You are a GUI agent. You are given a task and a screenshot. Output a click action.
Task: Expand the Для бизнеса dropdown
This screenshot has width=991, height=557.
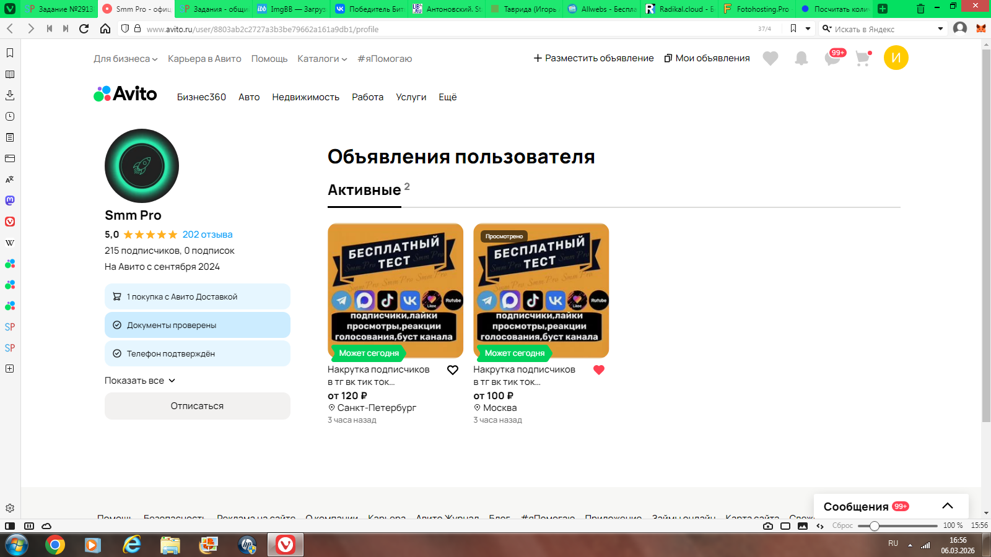[126, 59]
